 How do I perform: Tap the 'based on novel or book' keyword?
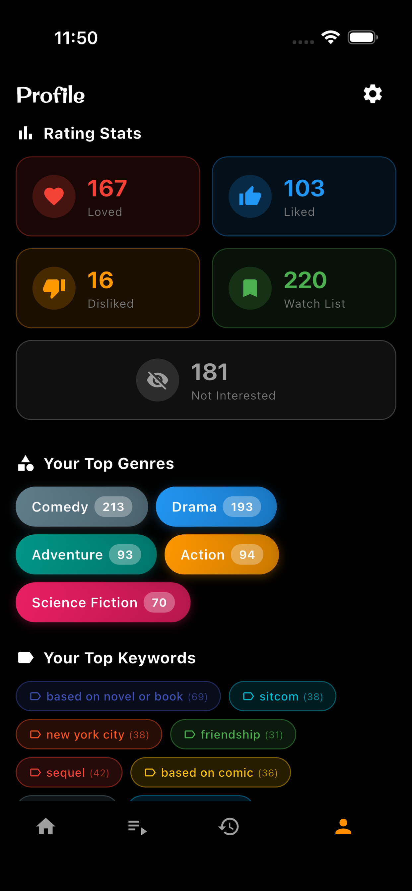pyautogui.click(x=118, y=696)
